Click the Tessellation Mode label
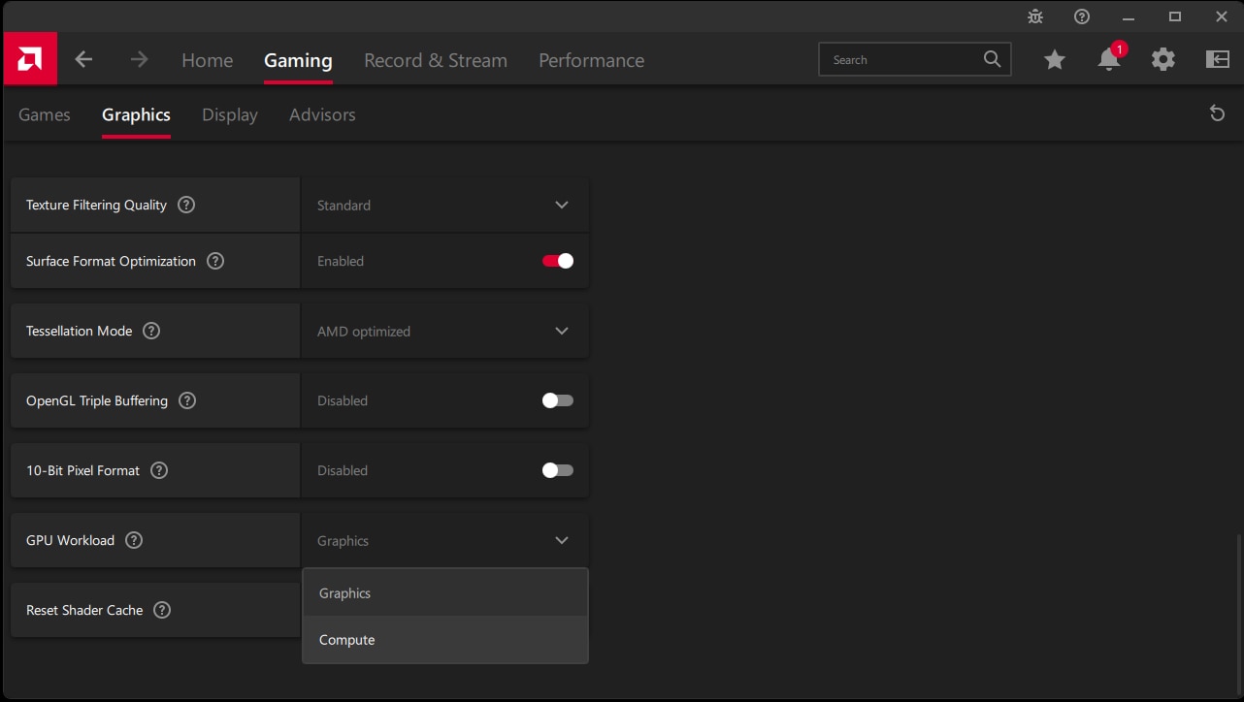The image size is (1244, 702). (79, 331)
